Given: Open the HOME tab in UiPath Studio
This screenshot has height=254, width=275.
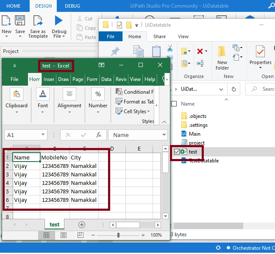Looking at the screenshot, I should pos(13,6).
